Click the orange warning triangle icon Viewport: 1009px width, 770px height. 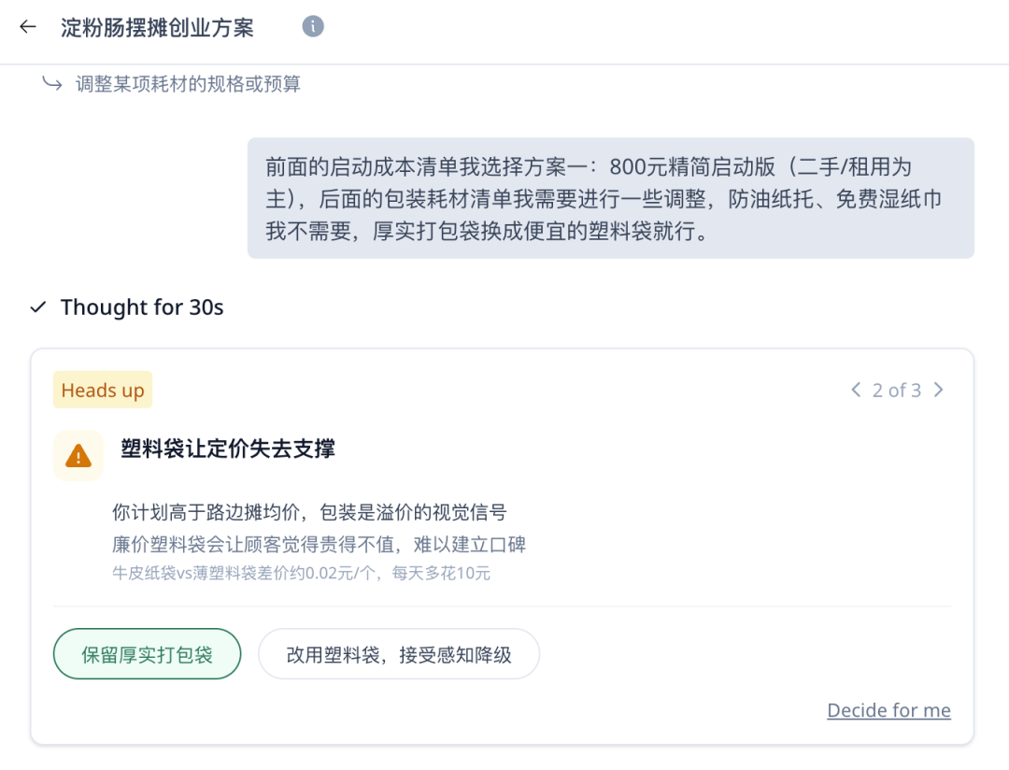78,456
